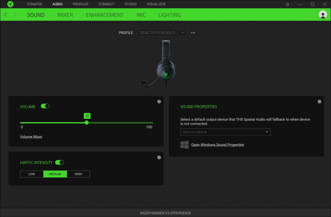Set haptic intensity to Medium
331x217 pixels.
coord(55,174)
